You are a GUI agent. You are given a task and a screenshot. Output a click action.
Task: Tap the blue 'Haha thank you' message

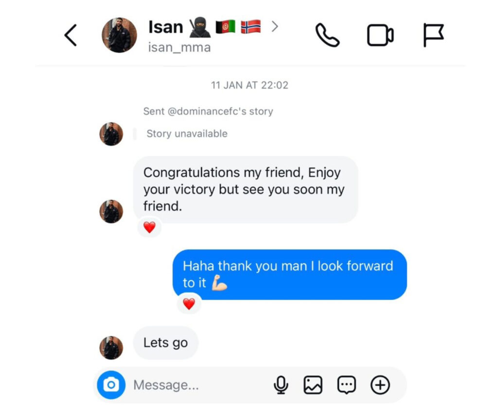(x=290, y=275)
